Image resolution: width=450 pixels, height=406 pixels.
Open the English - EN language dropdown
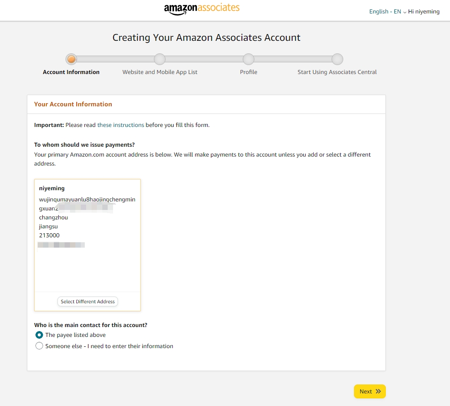click(388, 12)
